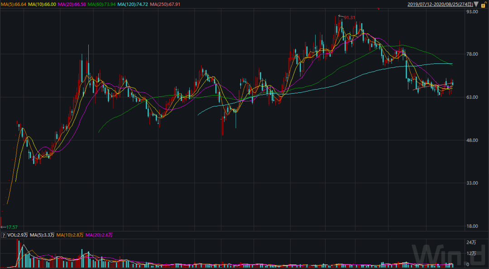Click the magenta MA(20):66.58 indicator label
This screenshot has height=269, width=489.
coord(72,4)
